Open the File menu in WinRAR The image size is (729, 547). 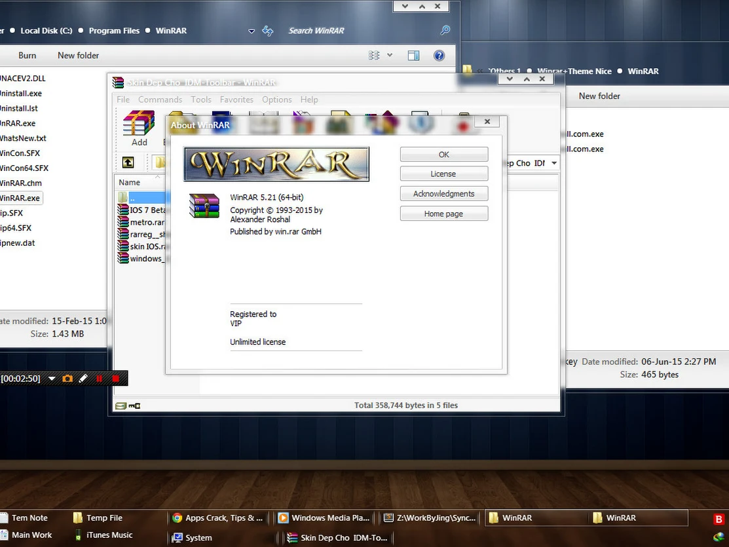pos(123,100)
